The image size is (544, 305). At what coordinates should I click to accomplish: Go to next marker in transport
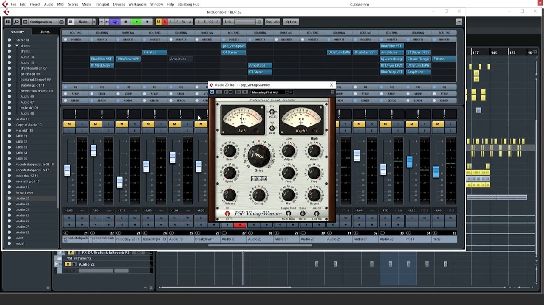[x=107, y=22]
